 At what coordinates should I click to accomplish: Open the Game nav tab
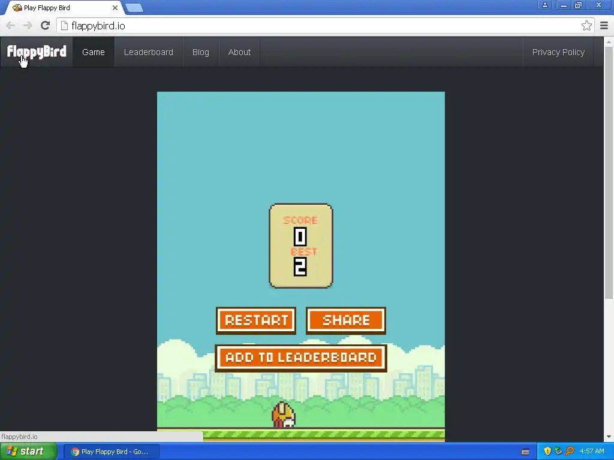pyautogui.click(x=93, y=52)
